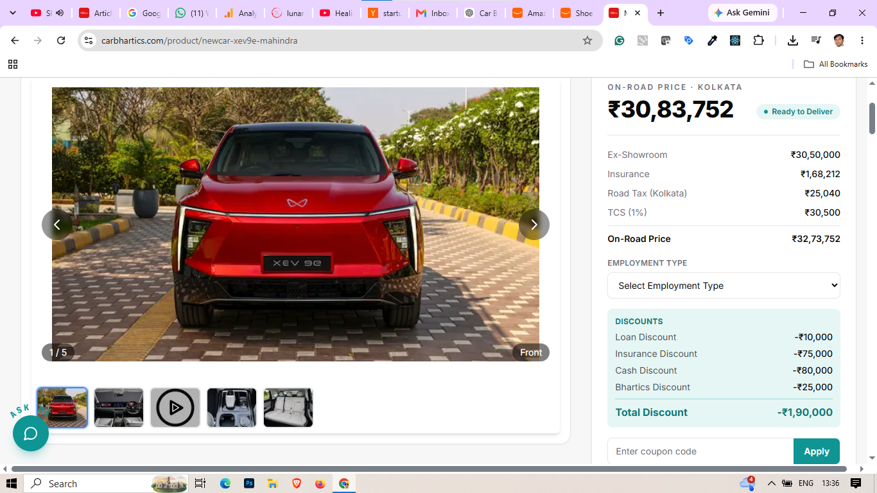The image size is (877, 493).
Task: Switch to the Car B tab
Action: (481, 13)
